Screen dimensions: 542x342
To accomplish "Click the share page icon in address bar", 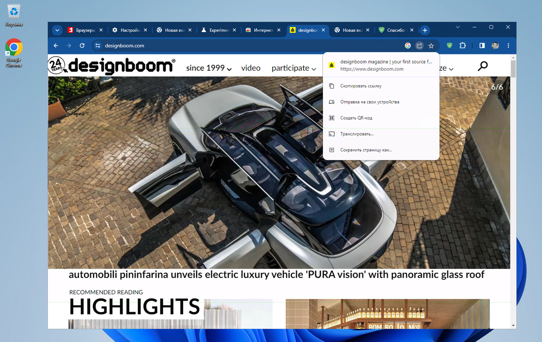I will (420, 45).
